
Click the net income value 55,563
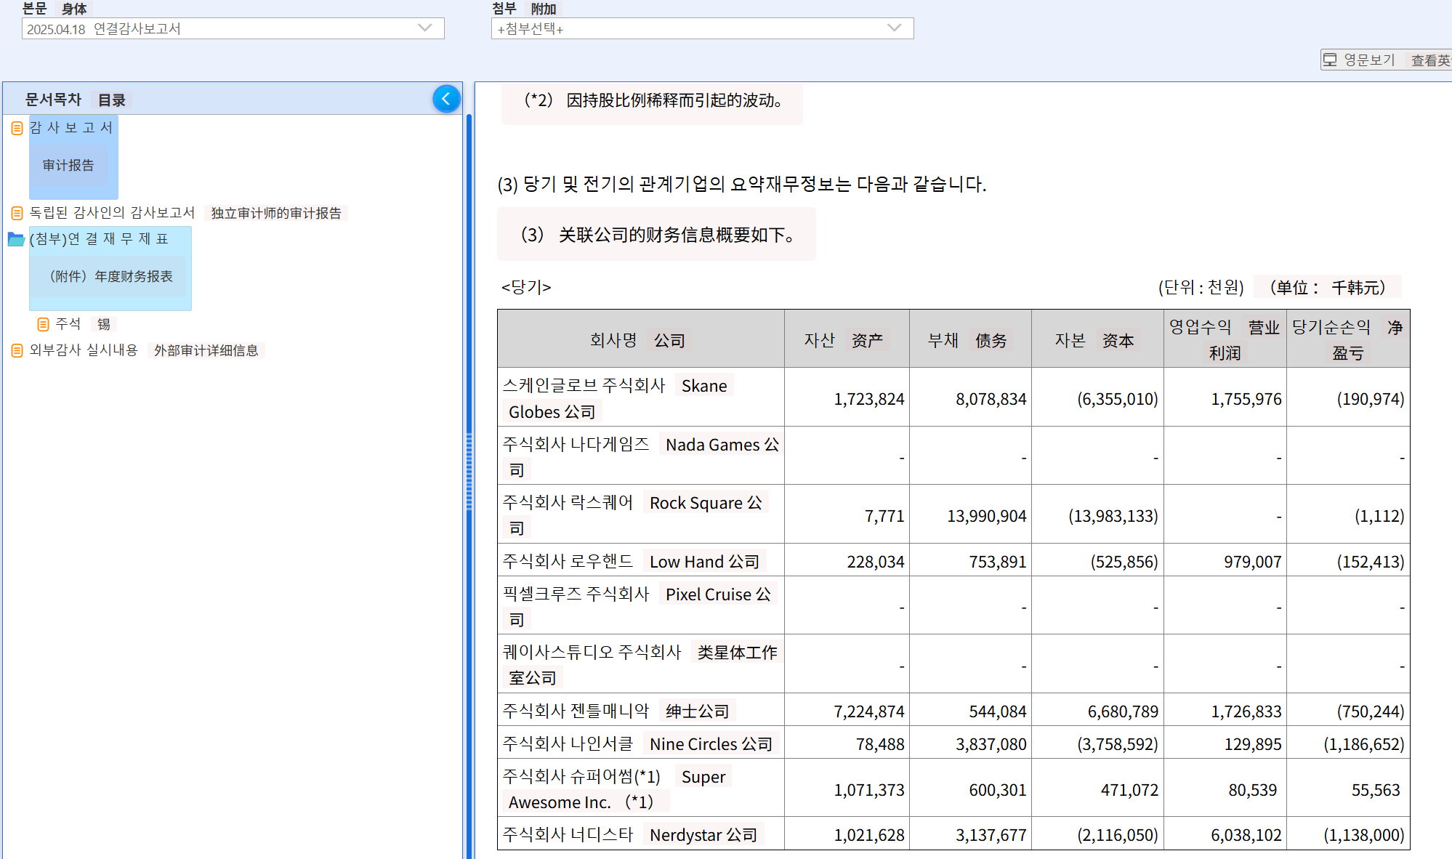pos(1375,790)
